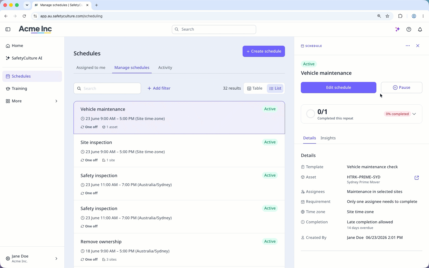Select the Vehicle maintenance schedule row
The height and width of the screenshot is (268, 429).
(179, 118)
